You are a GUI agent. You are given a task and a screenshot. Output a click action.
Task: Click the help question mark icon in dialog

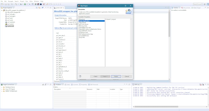point(80,76)
